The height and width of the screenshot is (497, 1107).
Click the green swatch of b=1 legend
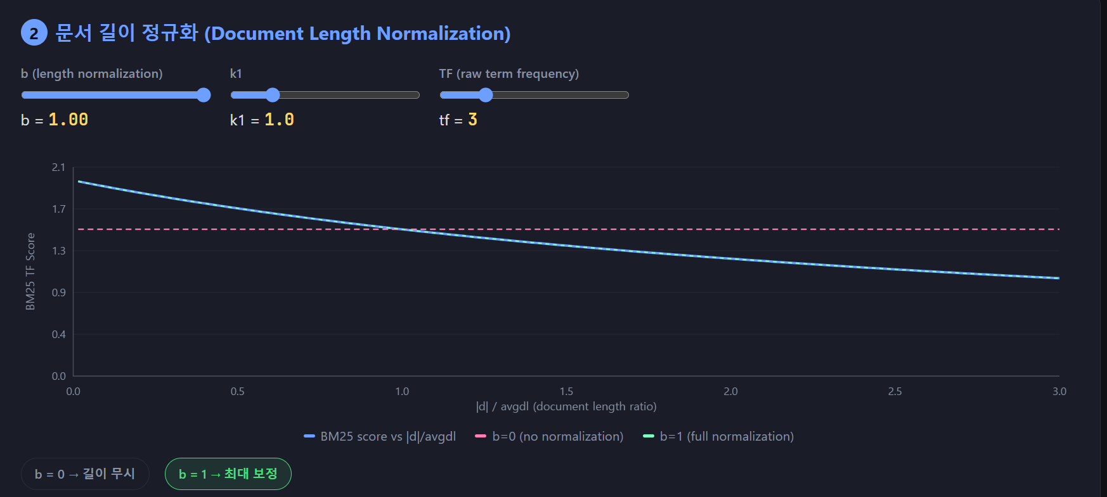click(648, 436)
